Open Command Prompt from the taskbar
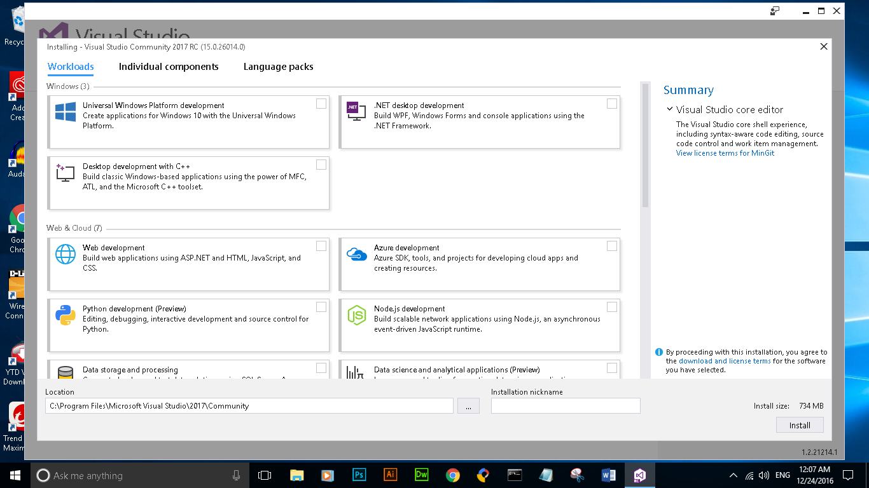Image resolution: width=869 pixels, height=488 pixels. pos(515,475)
